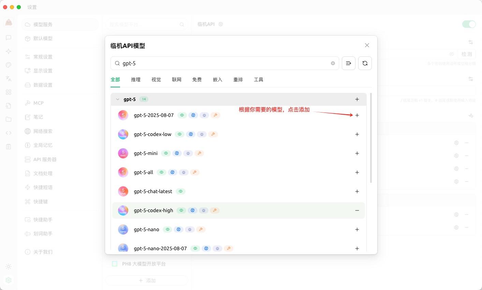482x290 pixels.
Task: Refresh the model list
Action: tap(365, 63)
